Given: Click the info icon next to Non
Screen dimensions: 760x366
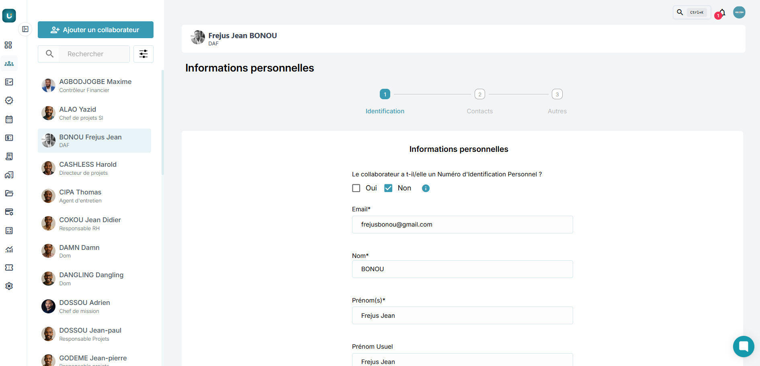Looking at the screenshot, I should [x=426, y=188].
